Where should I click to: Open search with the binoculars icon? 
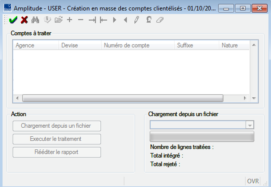point(35,20)
